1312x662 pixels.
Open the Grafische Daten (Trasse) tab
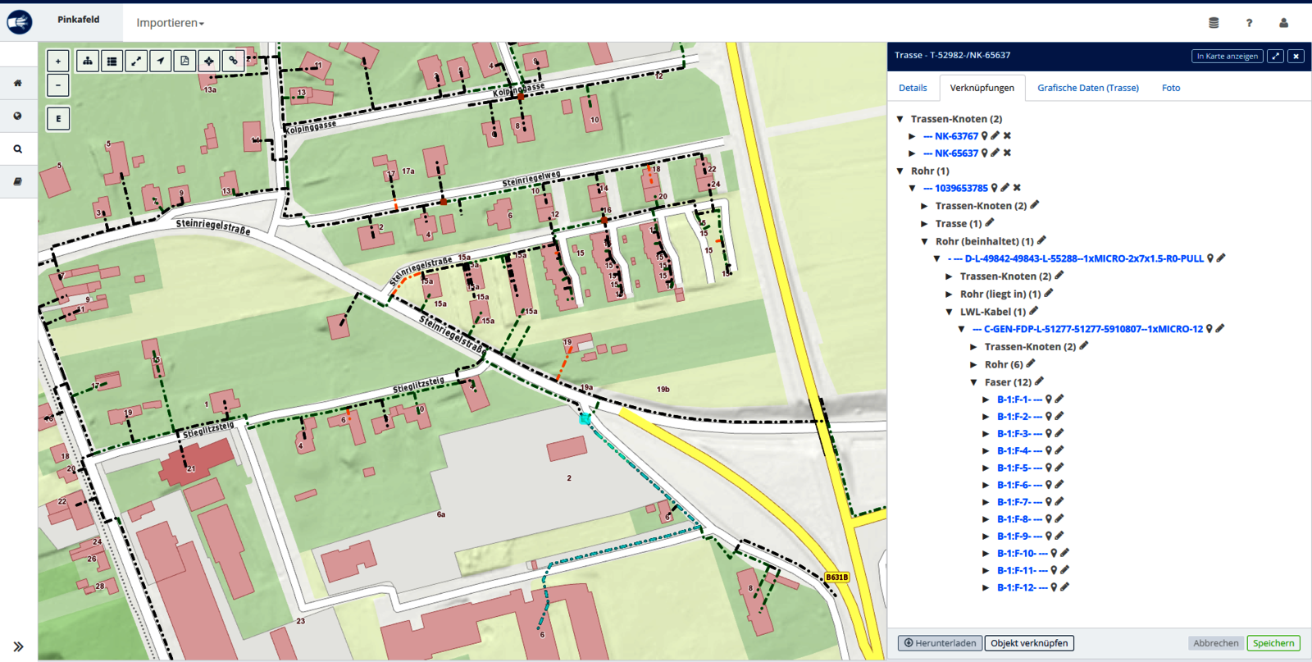1087,88
